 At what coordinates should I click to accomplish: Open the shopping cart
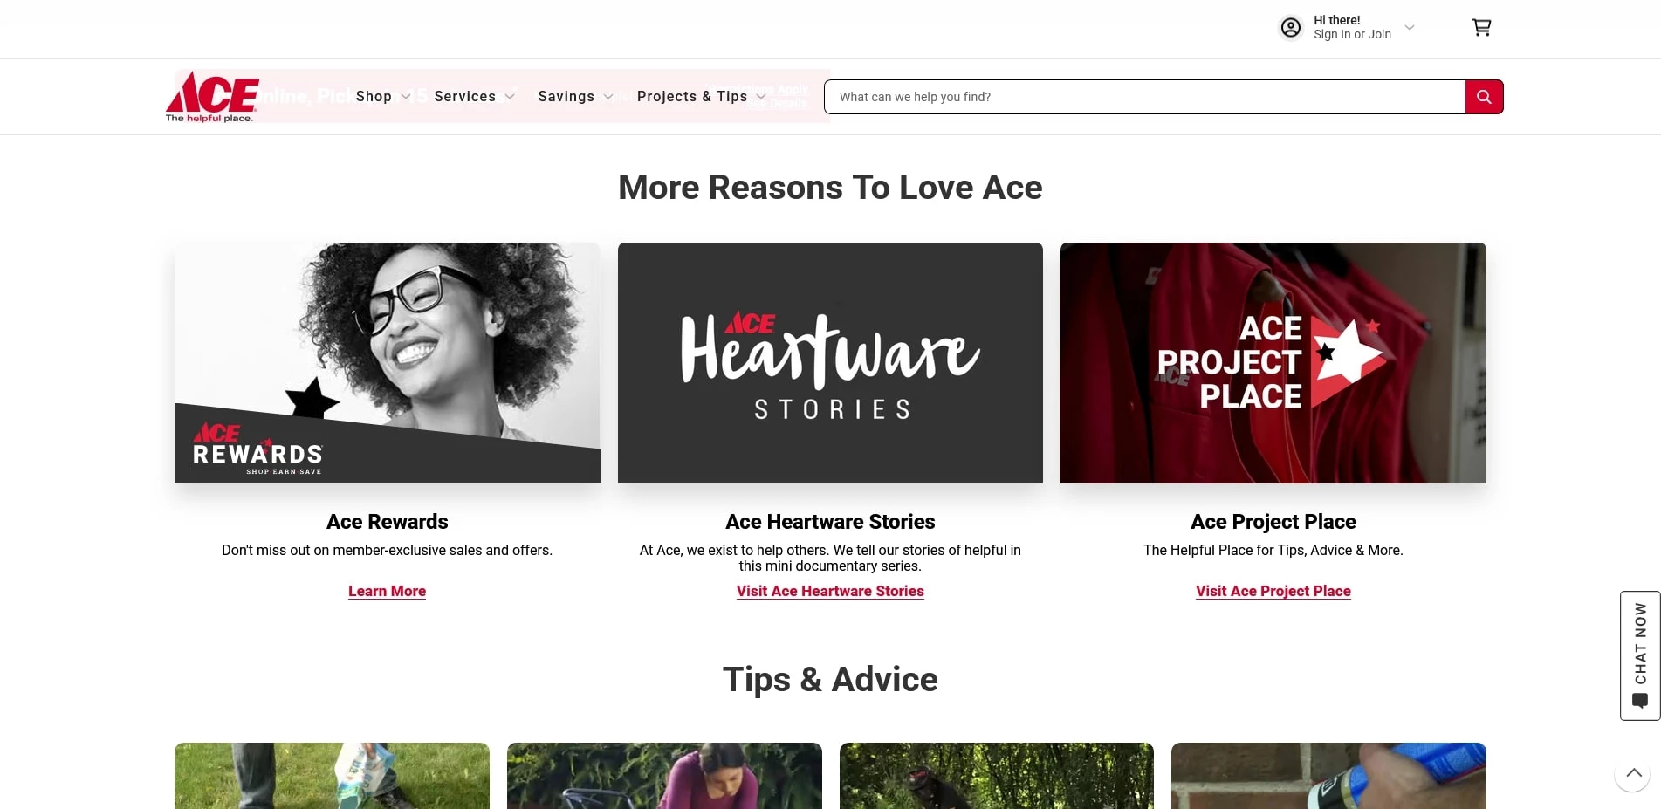pos(1481,27)
